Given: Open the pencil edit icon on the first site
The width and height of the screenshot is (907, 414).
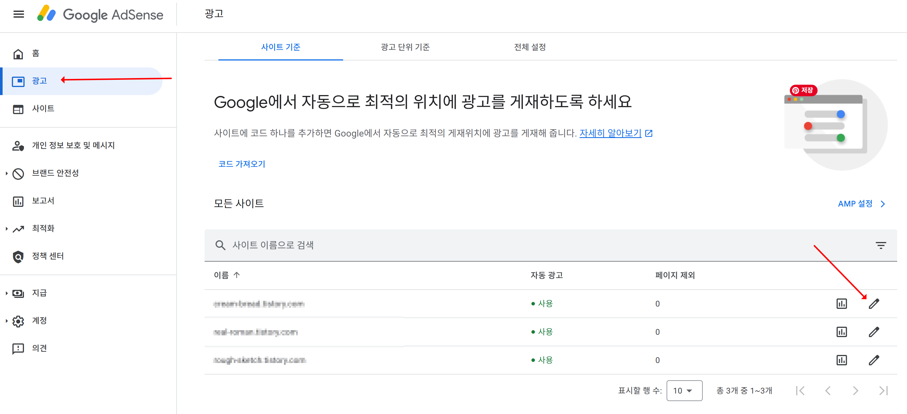Looking at the screenshot, I should 874,303.
